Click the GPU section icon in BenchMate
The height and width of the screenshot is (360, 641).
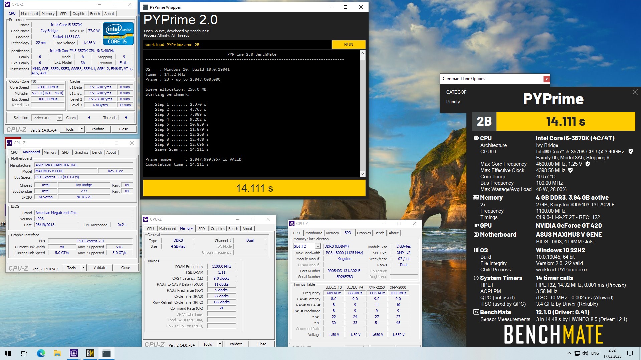(x=476, y=226)
